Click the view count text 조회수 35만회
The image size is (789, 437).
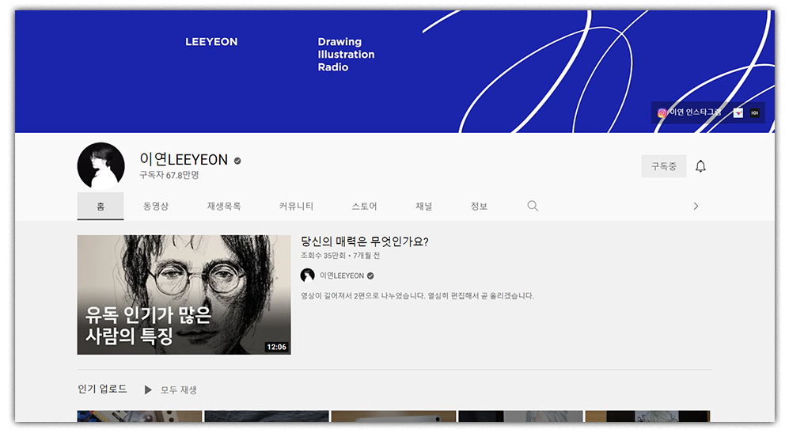click(x=323, y=256)
